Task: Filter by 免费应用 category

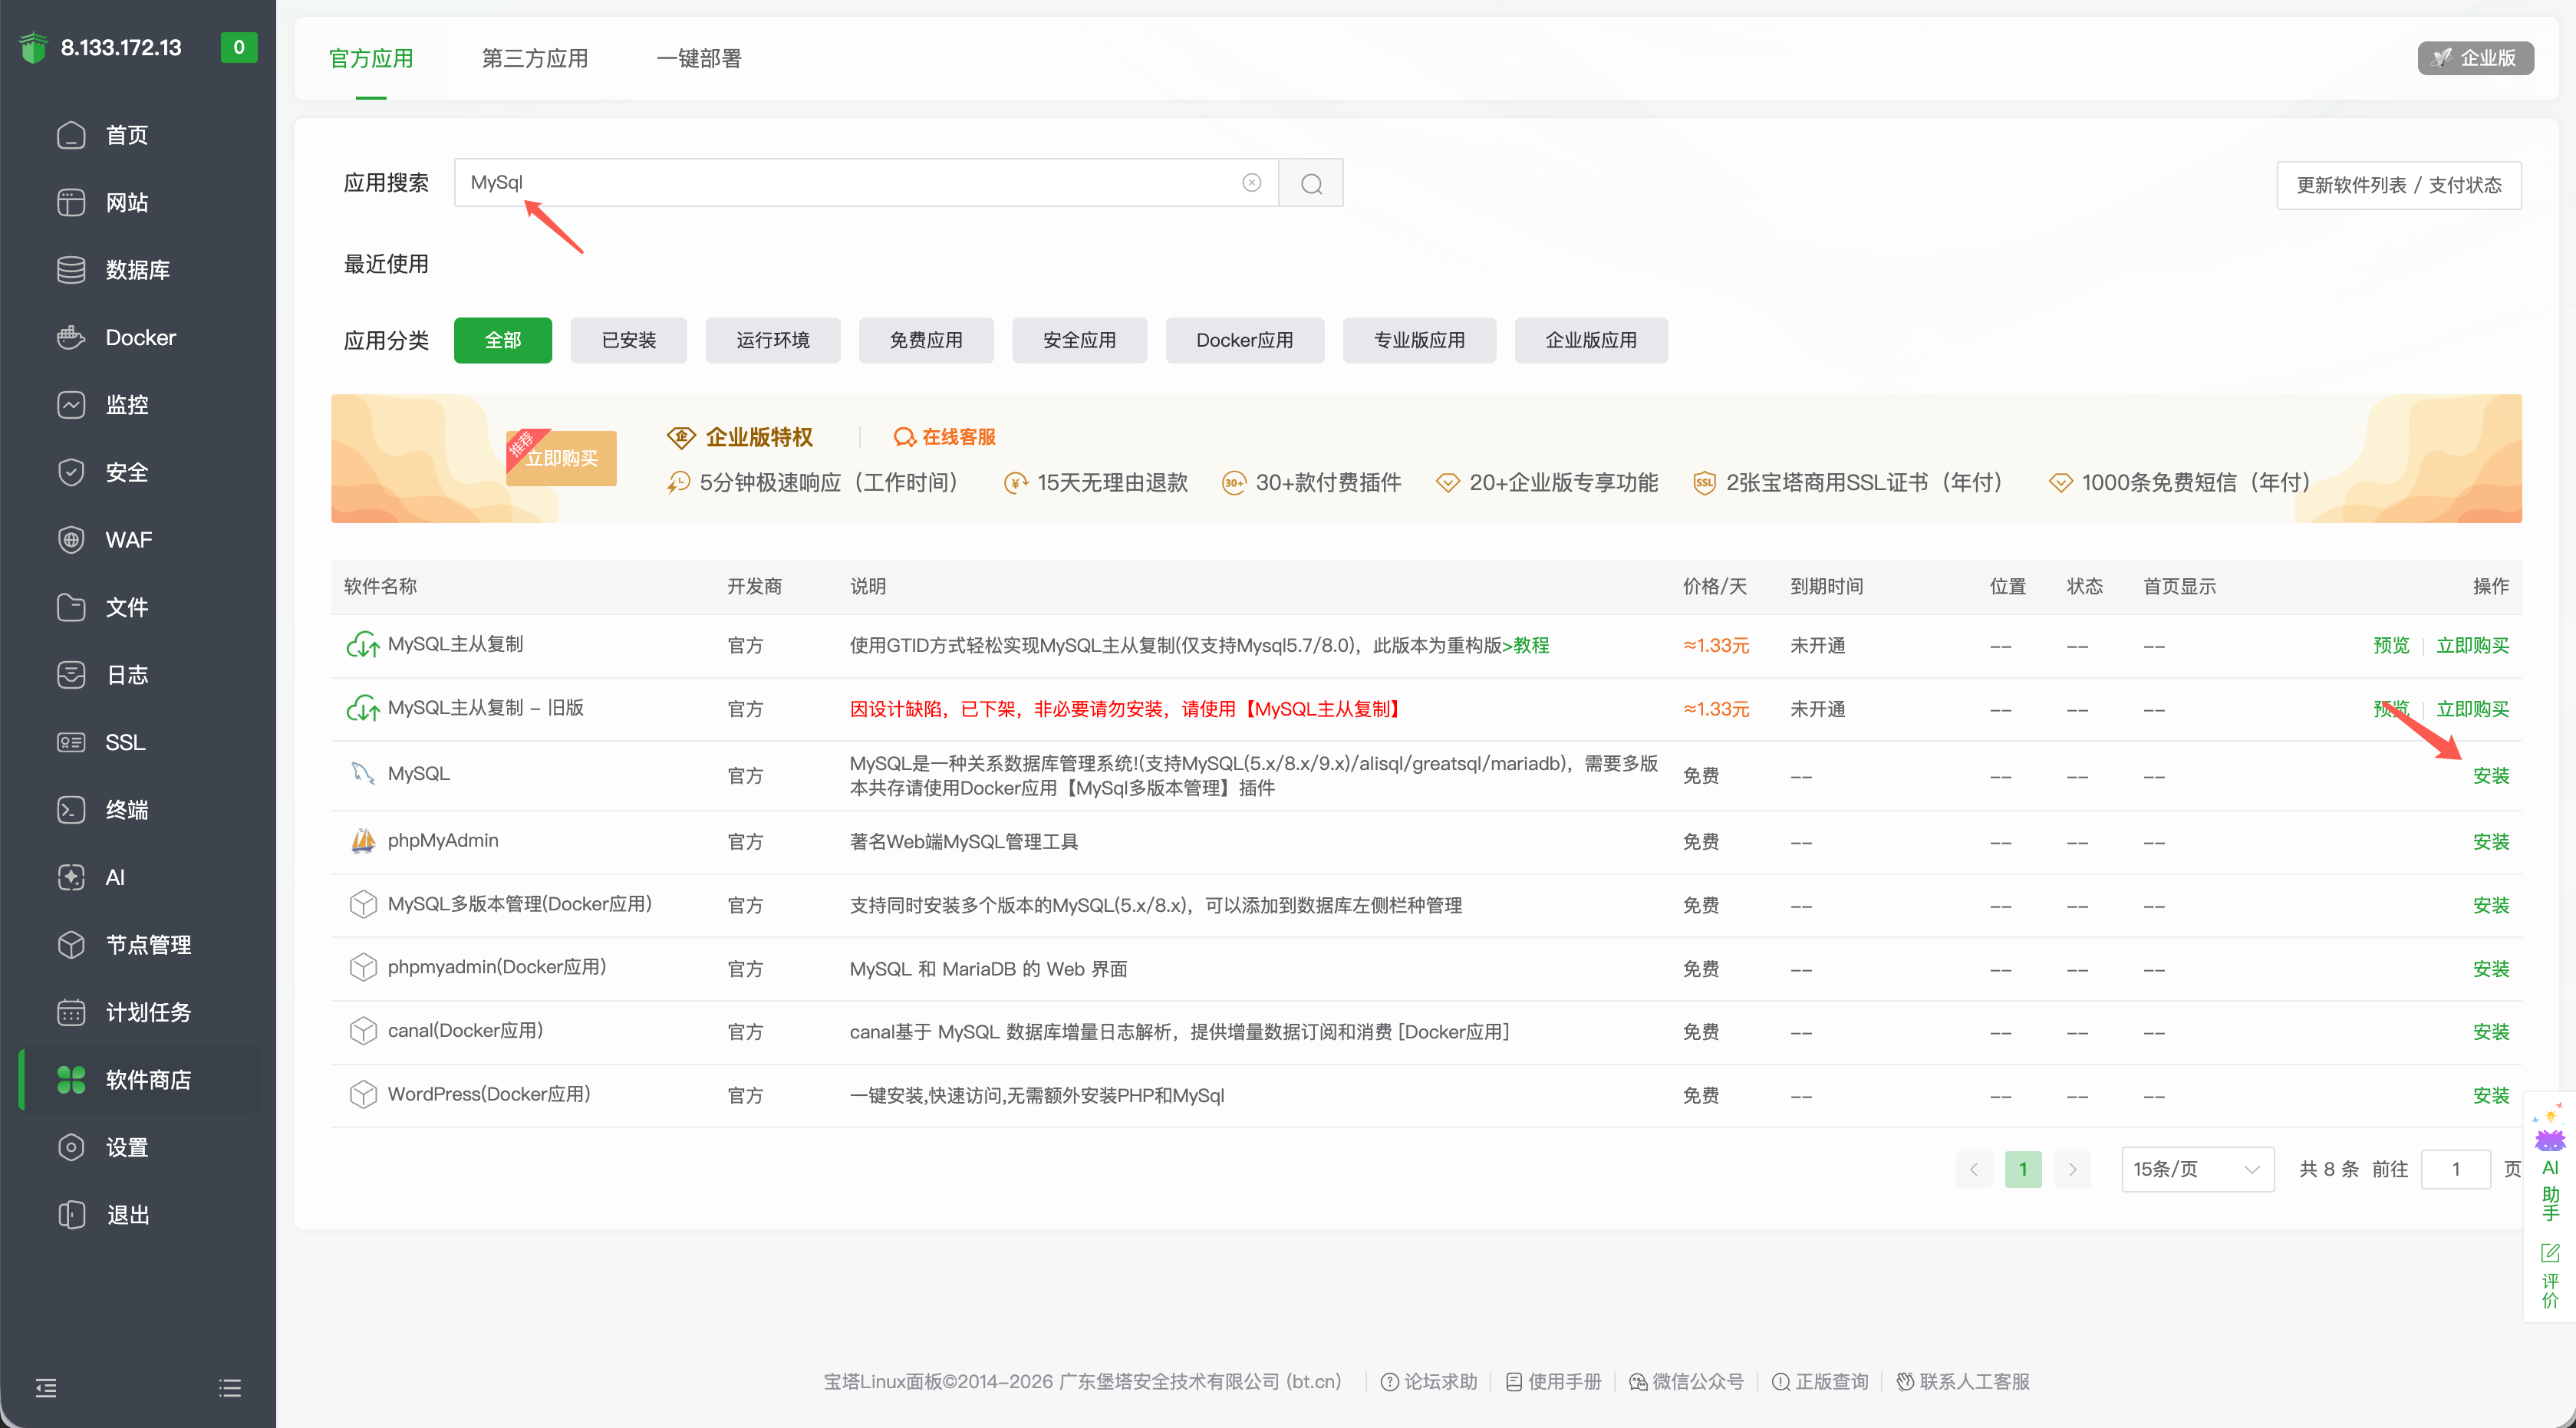Action: coord(926,340)
